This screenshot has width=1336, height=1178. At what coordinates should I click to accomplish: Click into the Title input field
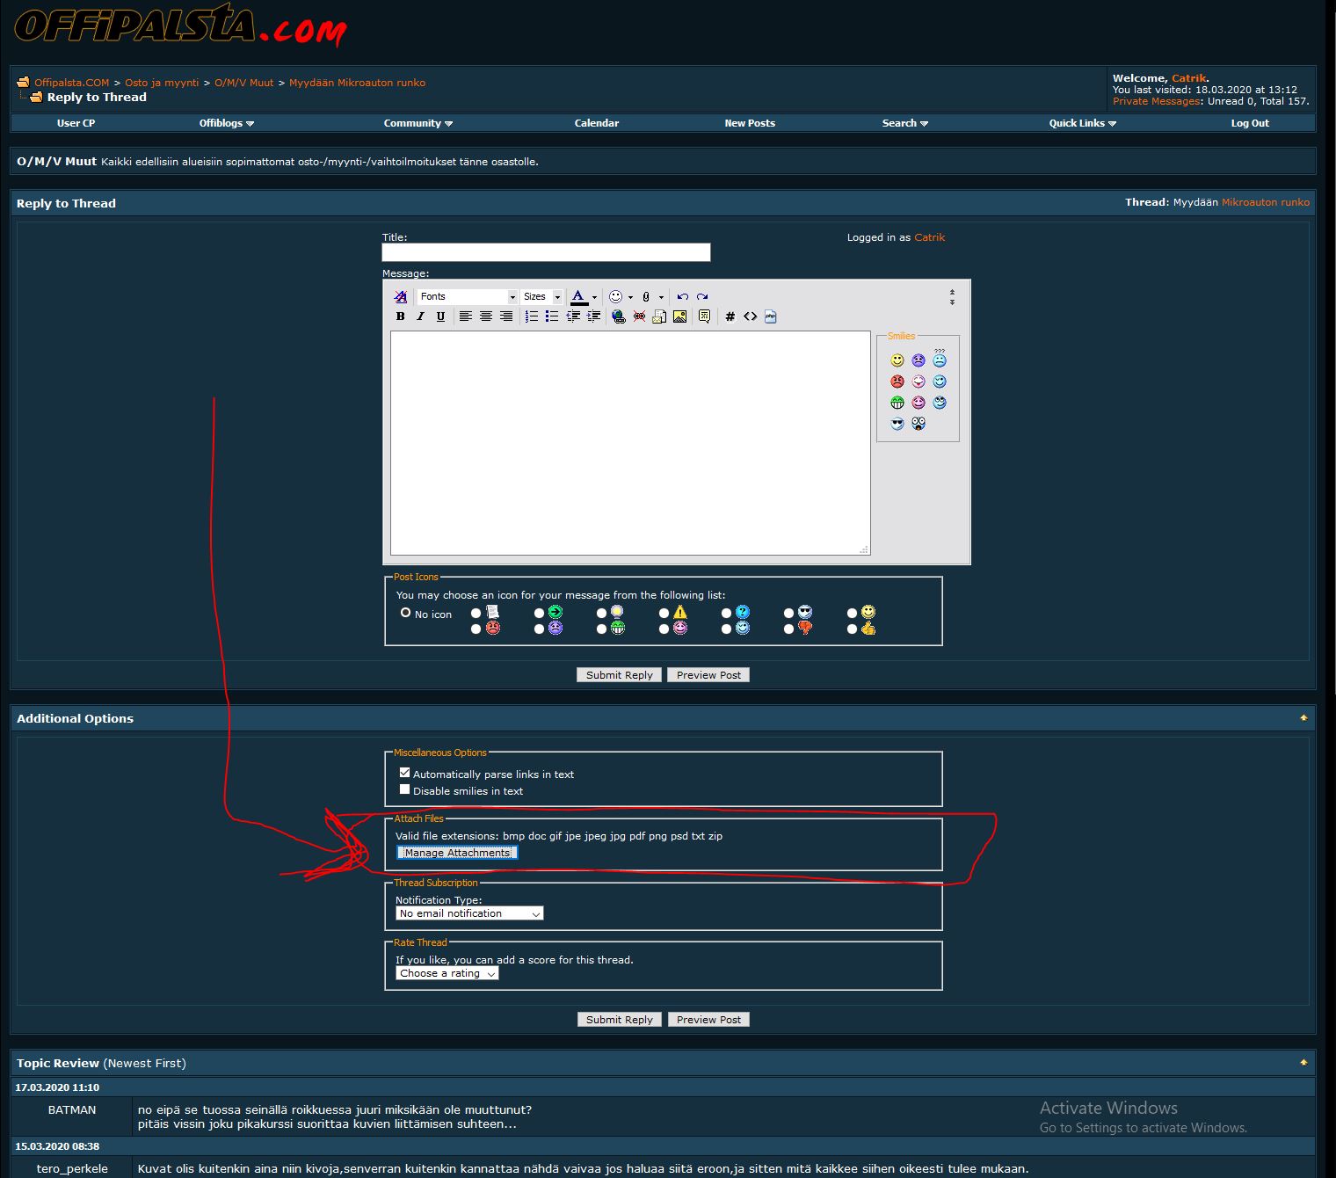(546, 253)
